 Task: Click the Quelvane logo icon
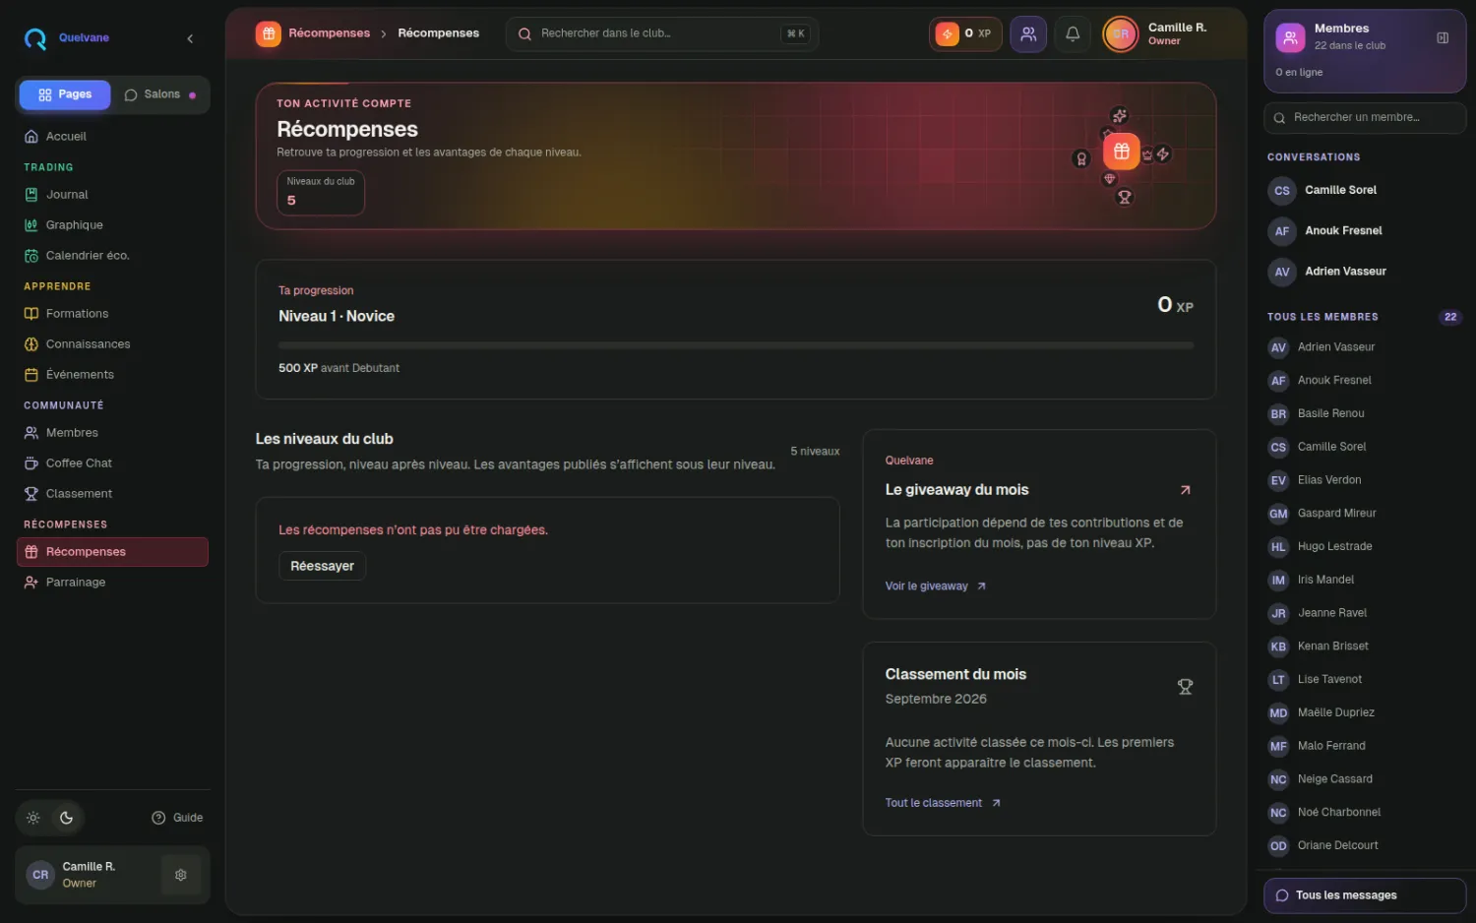coord(35,38)
